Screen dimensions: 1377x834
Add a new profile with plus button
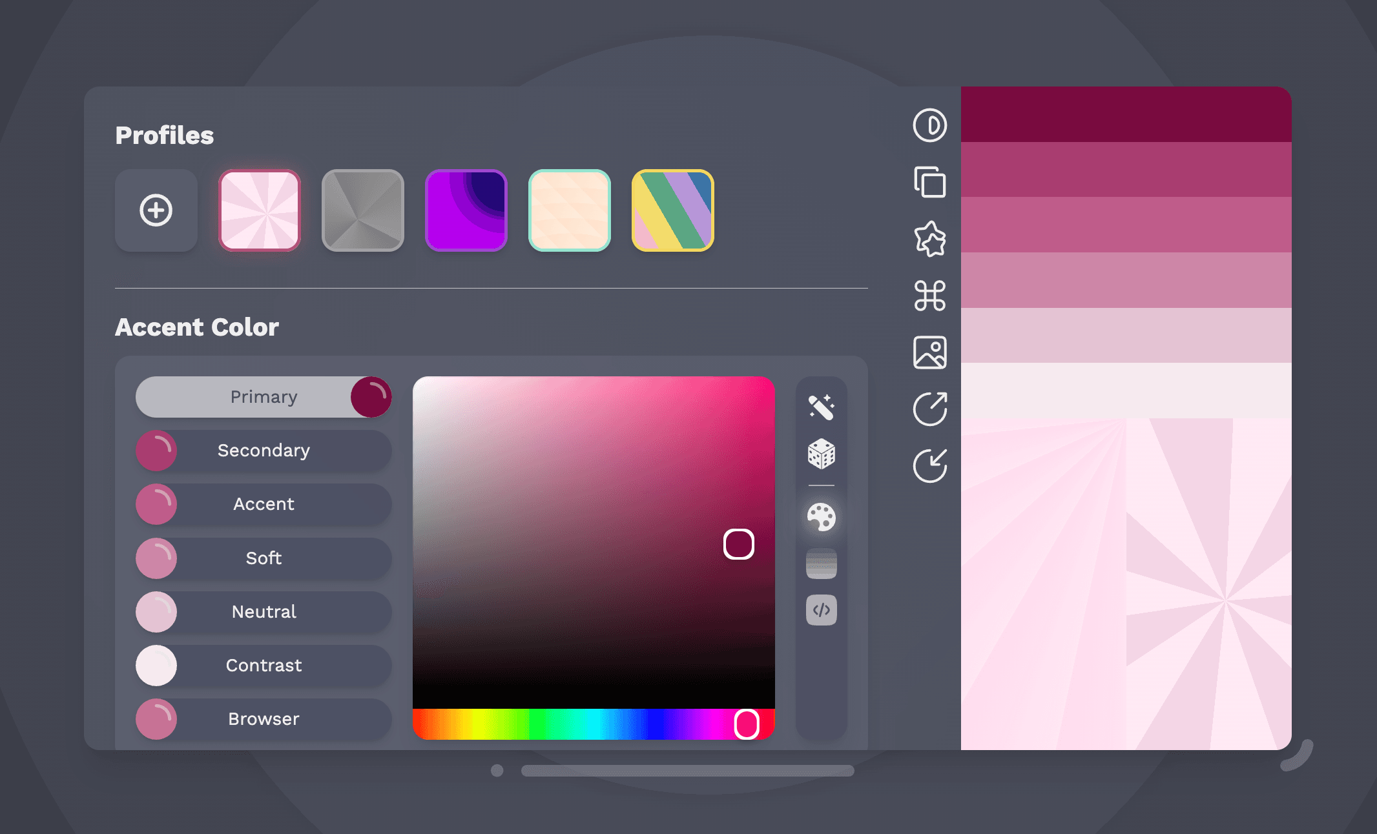pos(156,210)
